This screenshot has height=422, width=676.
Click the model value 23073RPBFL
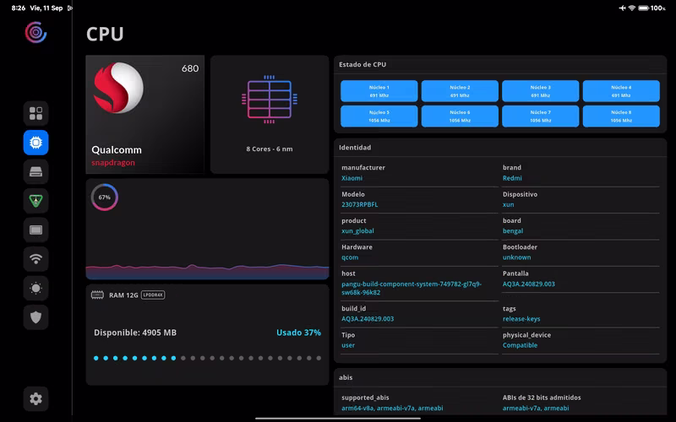tap(360, 204)
